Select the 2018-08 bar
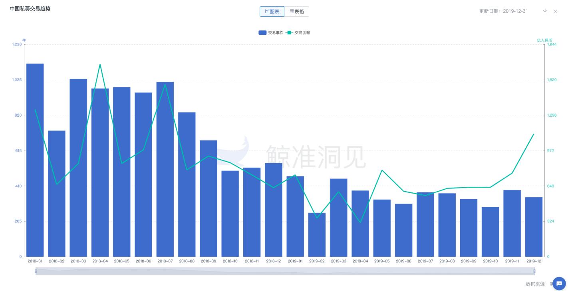Viewport: 568px width, 291px height. pos(187,184)
